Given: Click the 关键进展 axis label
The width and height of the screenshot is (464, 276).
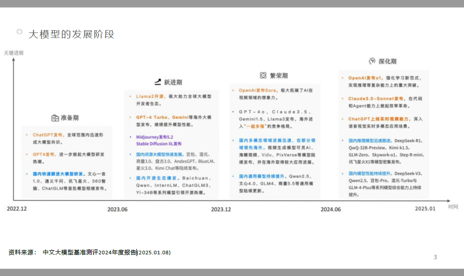Looking at the screenshot, I should 14,53.
